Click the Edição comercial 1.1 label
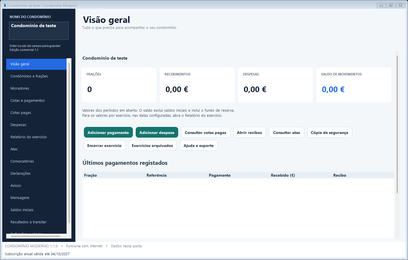Screen dimensions: 408x260 coord(24,50)
